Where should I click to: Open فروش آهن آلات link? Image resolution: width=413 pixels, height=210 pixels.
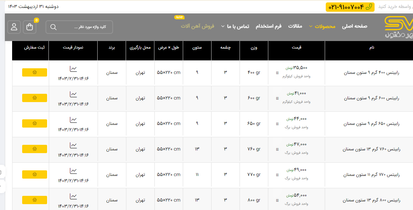tap(197, 26)
